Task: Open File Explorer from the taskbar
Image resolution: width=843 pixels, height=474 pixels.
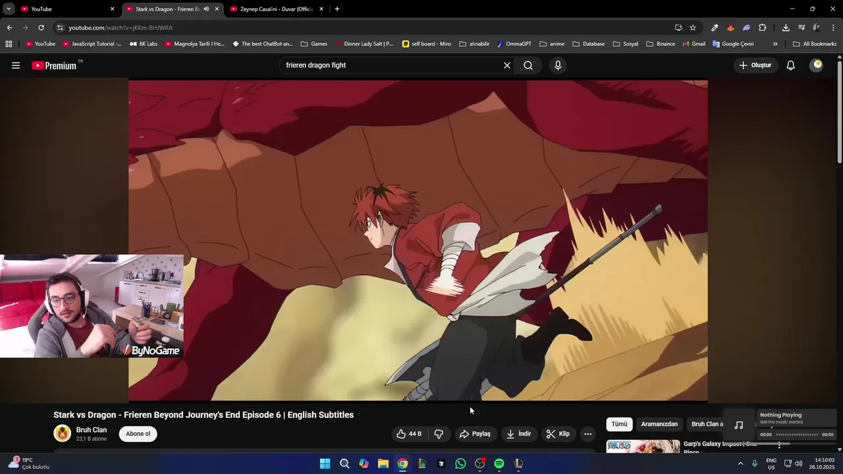Action: tap(383, 463)
